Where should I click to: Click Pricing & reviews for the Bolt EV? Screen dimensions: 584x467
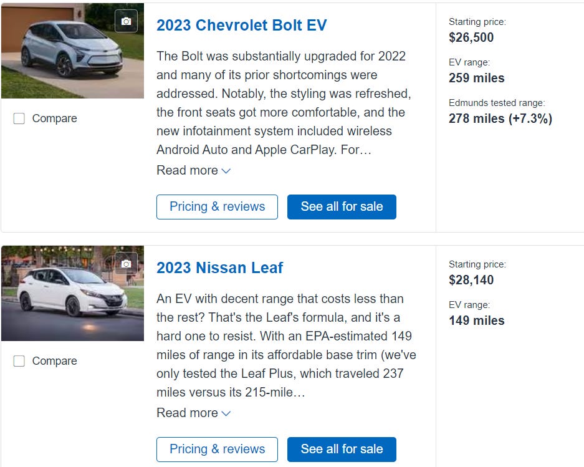click(x=217, y=207)
